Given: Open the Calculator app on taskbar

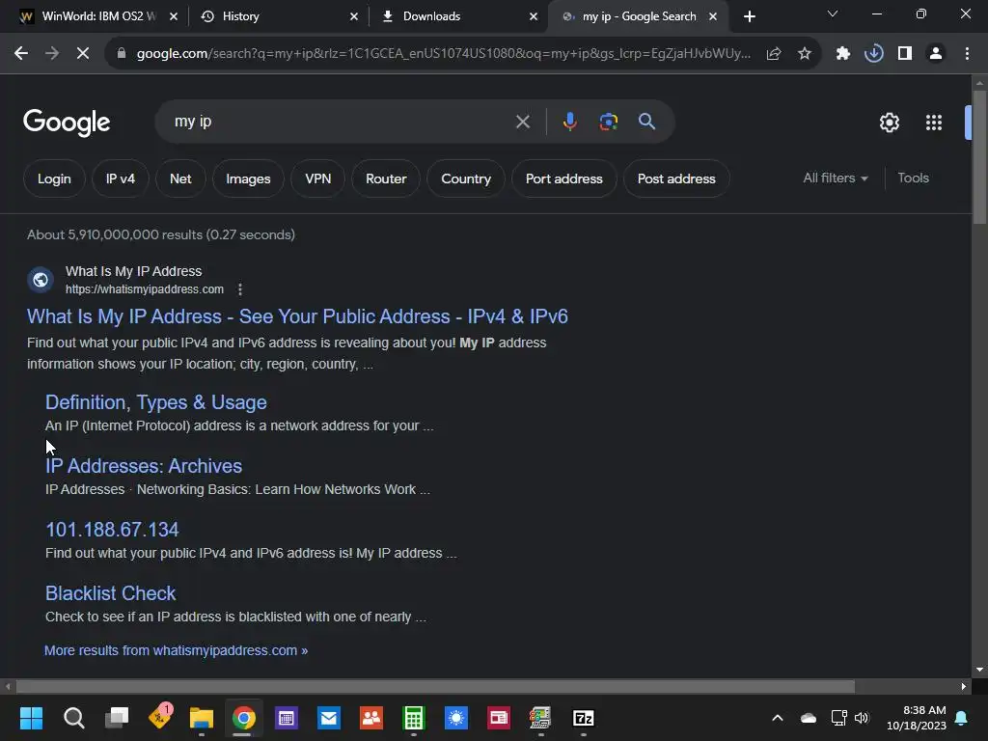Looking at the screenshot, I should pyautogui.click(x=414, y=718).
